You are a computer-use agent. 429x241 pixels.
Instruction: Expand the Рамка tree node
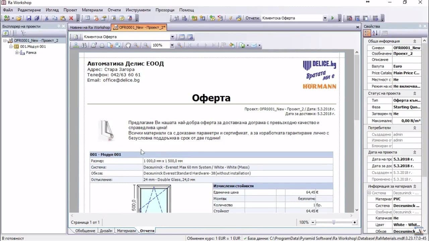click(x=17, y=53)
